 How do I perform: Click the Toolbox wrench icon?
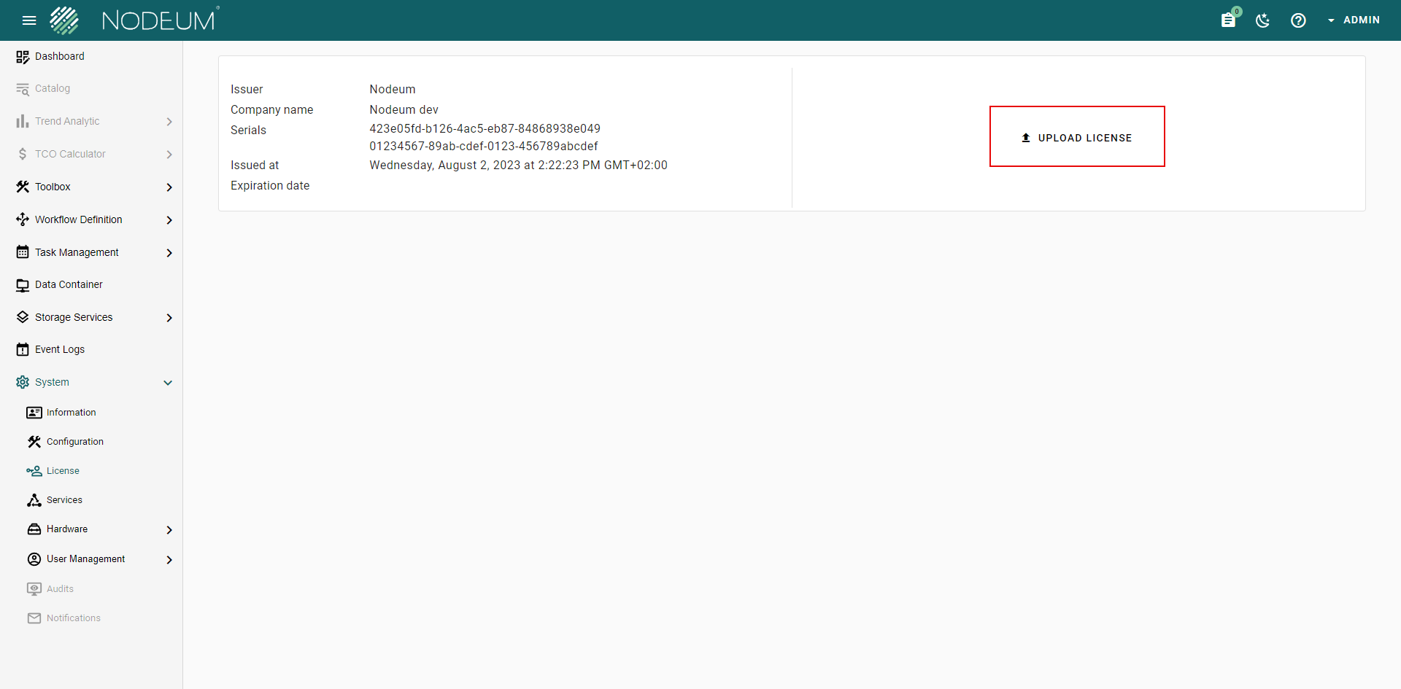point(23,187)
